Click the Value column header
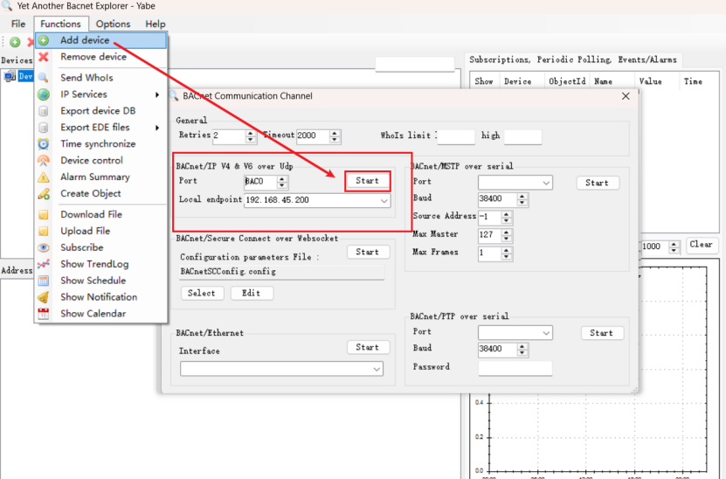 pos(651,81)
